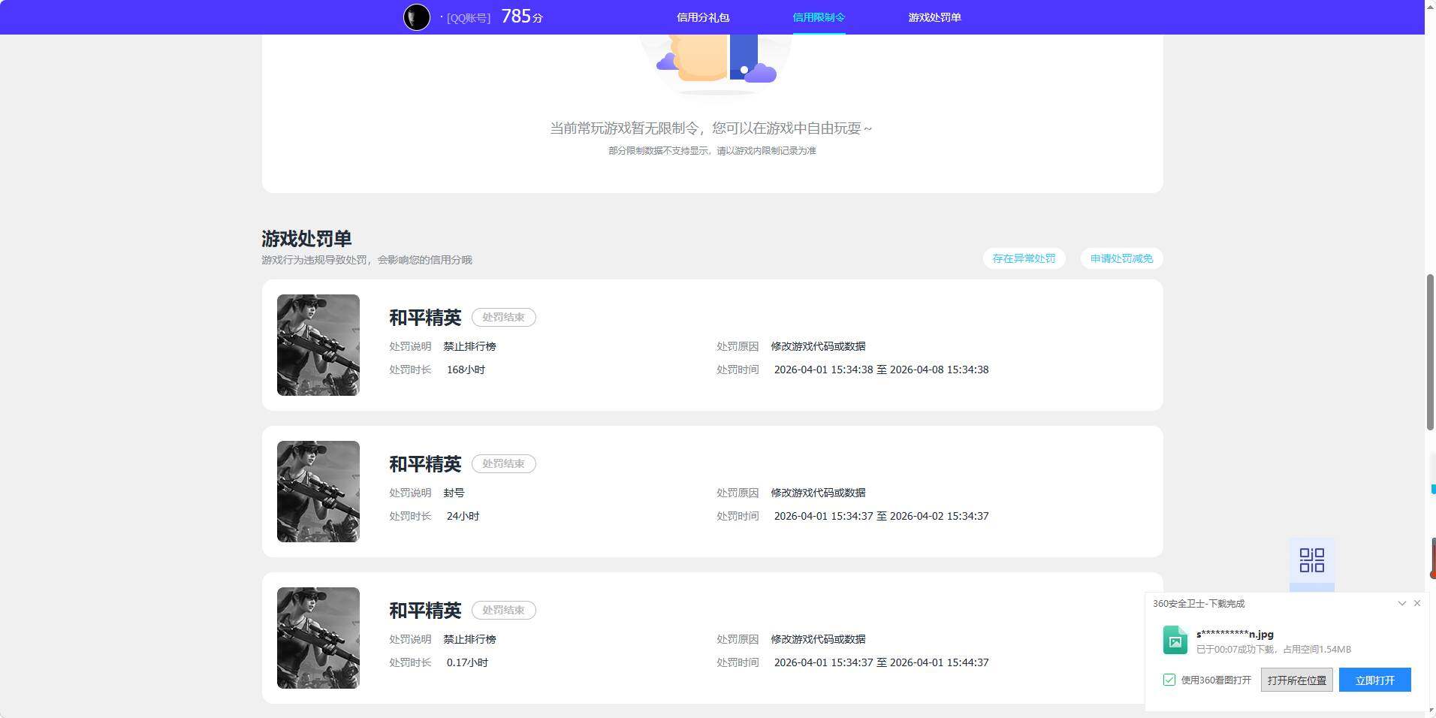The width and height of the screenshot is (1436, 718).
Task: Click game thumbnail of 0.17小时 penalty
Action: click(318, 638)
